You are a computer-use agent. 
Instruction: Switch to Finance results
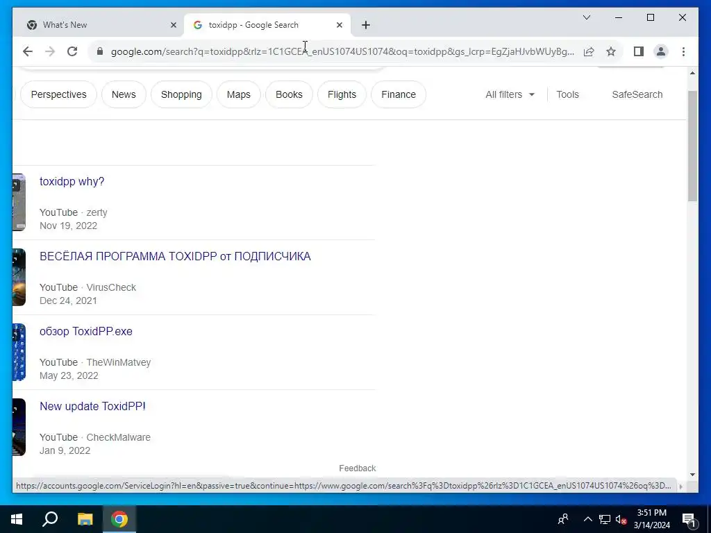point(399,94)
